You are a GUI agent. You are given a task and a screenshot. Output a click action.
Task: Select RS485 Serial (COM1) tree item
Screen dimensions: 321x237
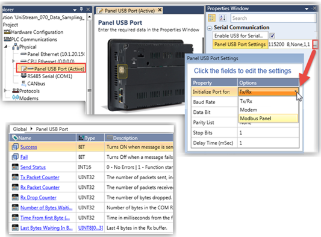[50, 76]
